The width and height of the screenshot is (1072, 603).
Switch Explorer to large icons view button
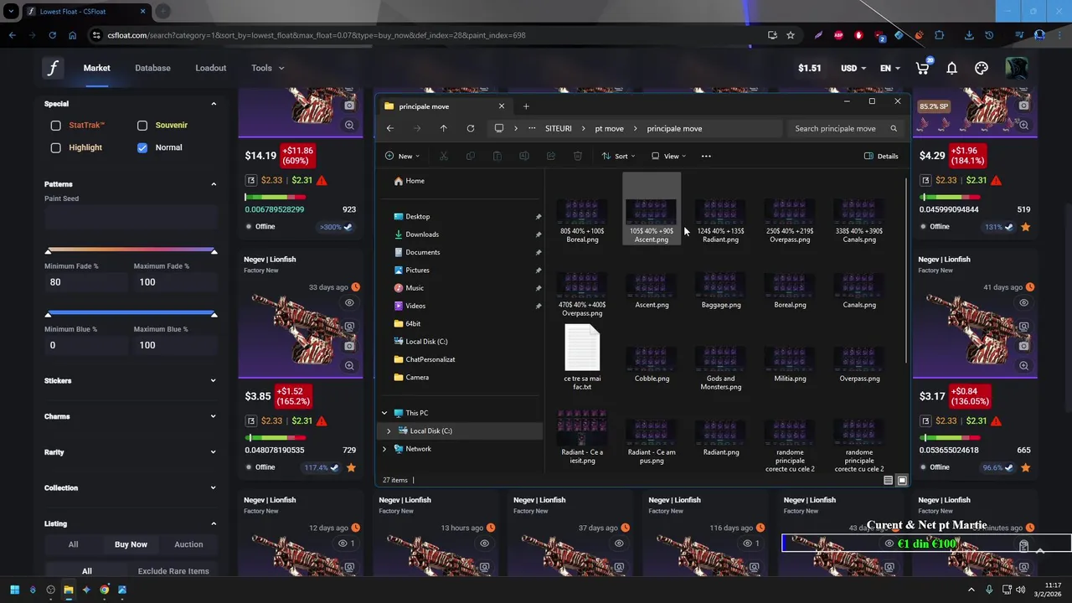click(x=902, y=480)
